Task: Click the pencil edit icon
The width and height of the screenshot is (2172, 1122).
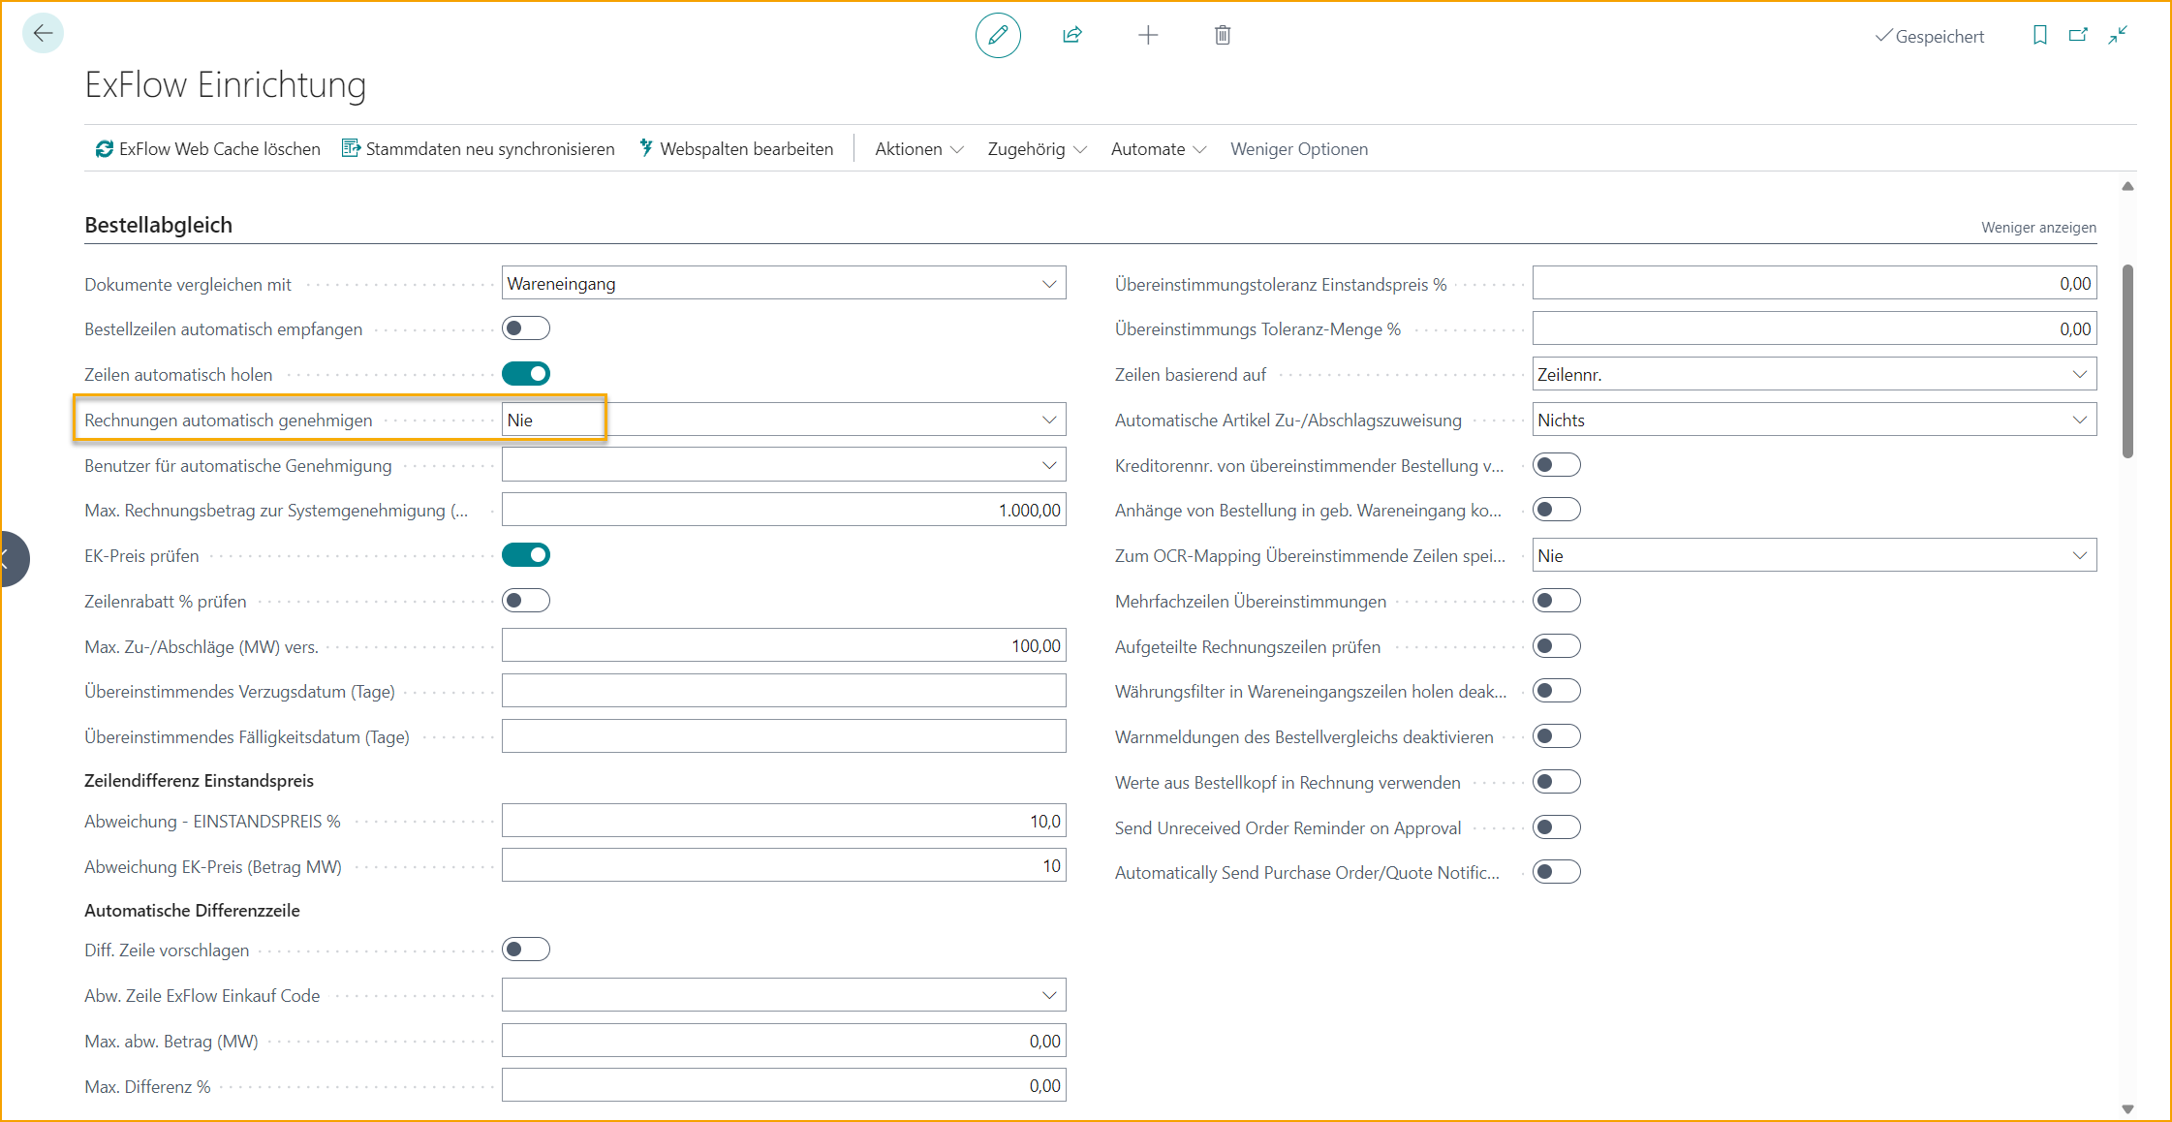Action: coord(998,36)
